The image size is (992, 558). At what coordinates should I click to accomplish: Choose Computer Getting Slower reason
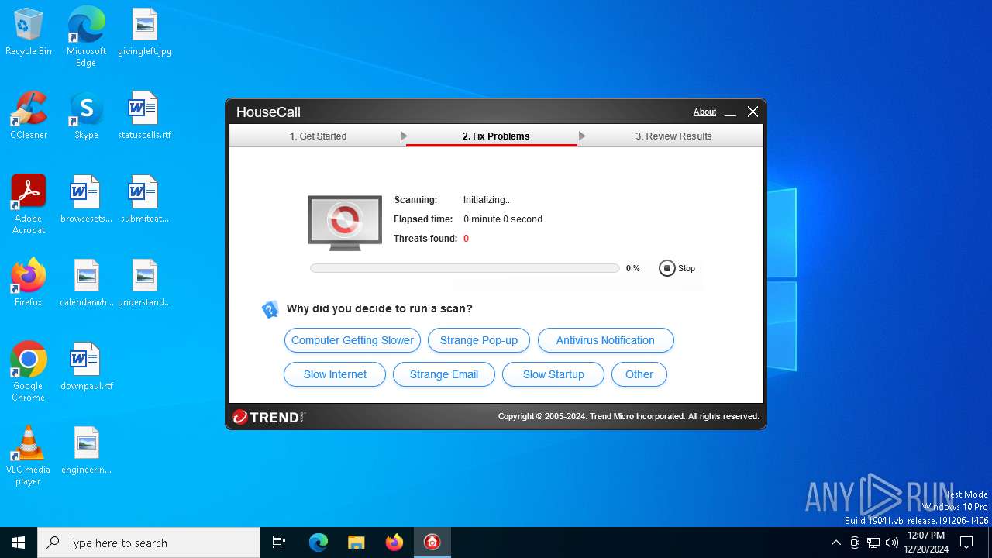click(353, 340)
